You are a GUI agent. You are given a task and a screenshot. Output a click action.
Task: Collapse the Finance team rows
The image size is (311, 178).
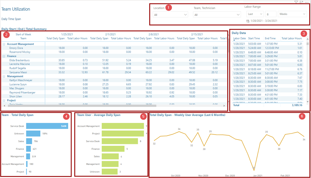click(x=4, y=56)
